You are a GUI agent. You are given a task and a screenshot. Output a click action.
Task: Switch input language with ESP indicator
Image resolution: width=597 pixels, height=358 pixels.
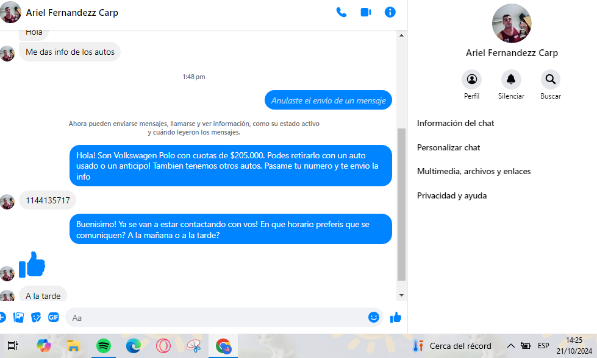tap(543, 346)
